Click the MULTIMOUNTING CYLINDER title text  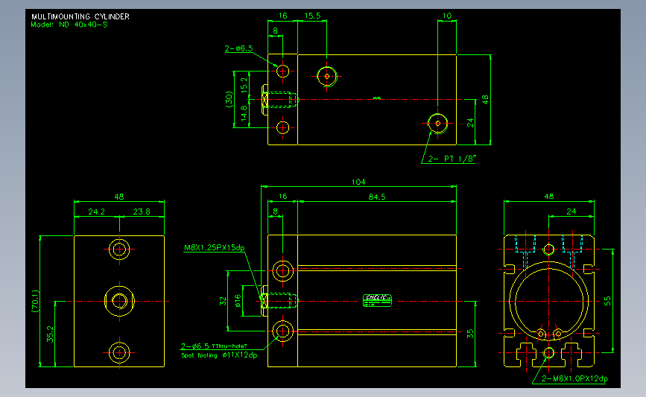coord(80,16)
